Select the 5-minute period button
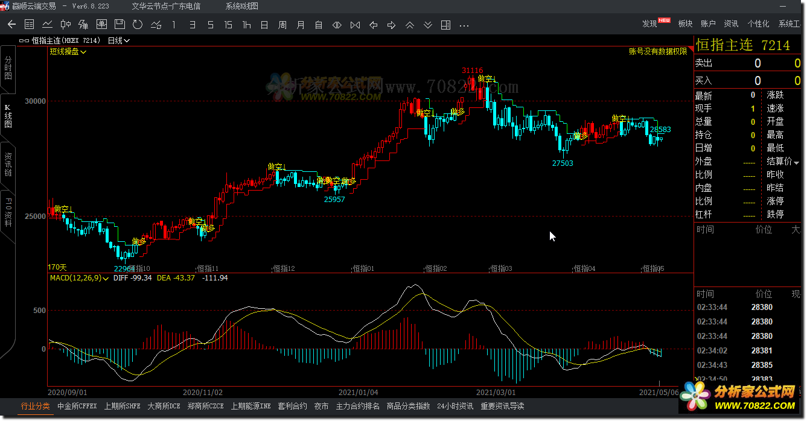 coord(210,25)
